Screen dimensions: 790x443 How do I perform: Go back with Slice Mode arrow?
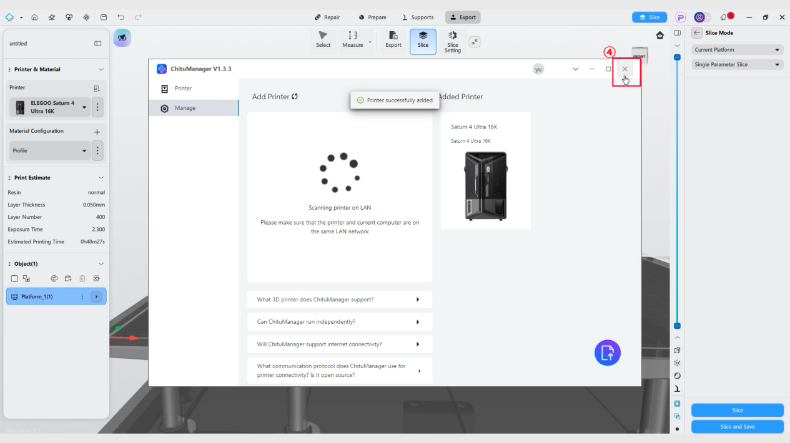(x=697, y=33)
